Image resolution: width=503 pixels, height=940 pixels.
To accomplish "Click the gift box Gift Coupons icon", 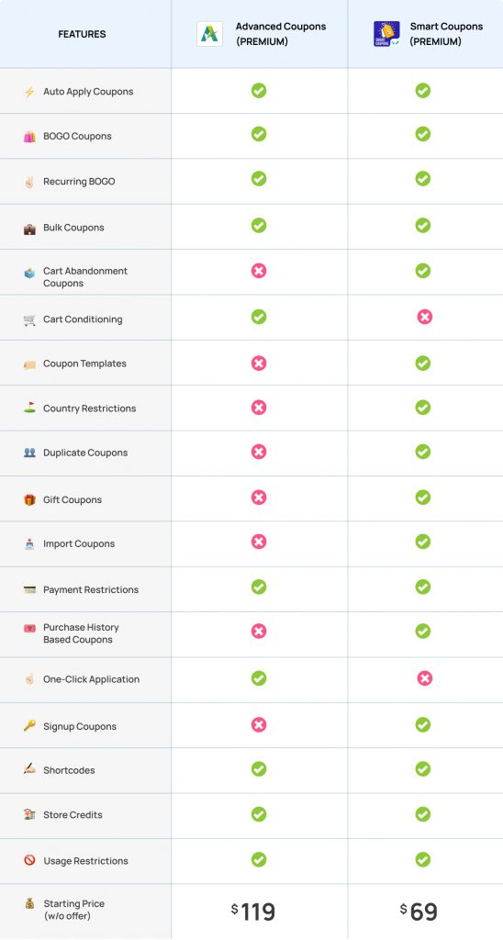I will tap(29, 499).
